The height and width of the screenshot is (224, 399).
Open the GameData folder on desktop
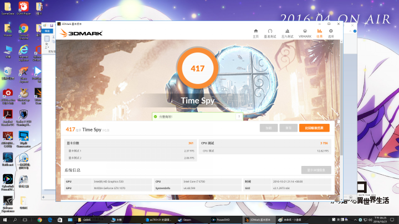[8, 8]
